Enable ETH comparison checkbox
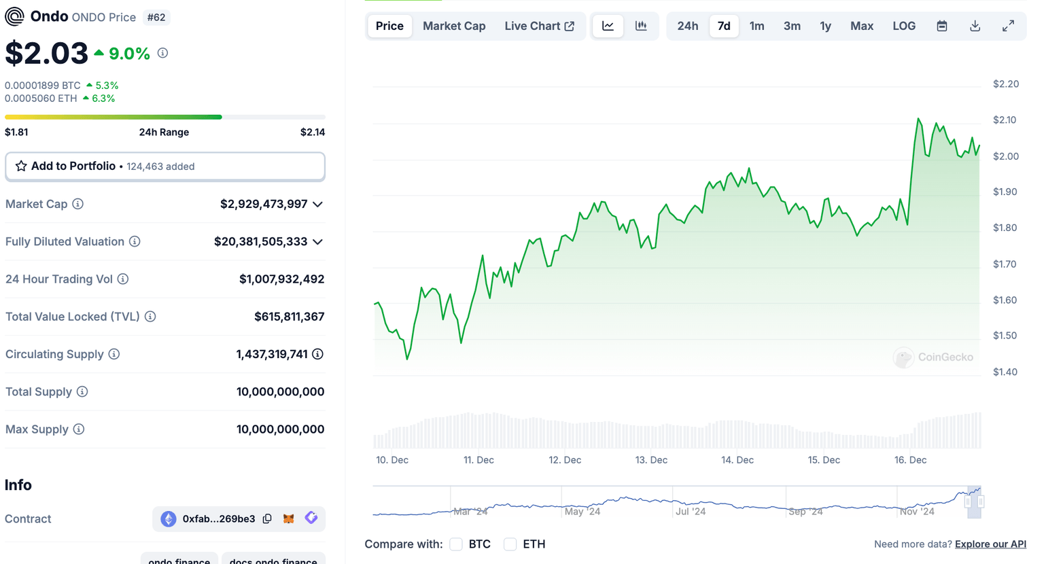1044x564 pixels. coord(510,544)
